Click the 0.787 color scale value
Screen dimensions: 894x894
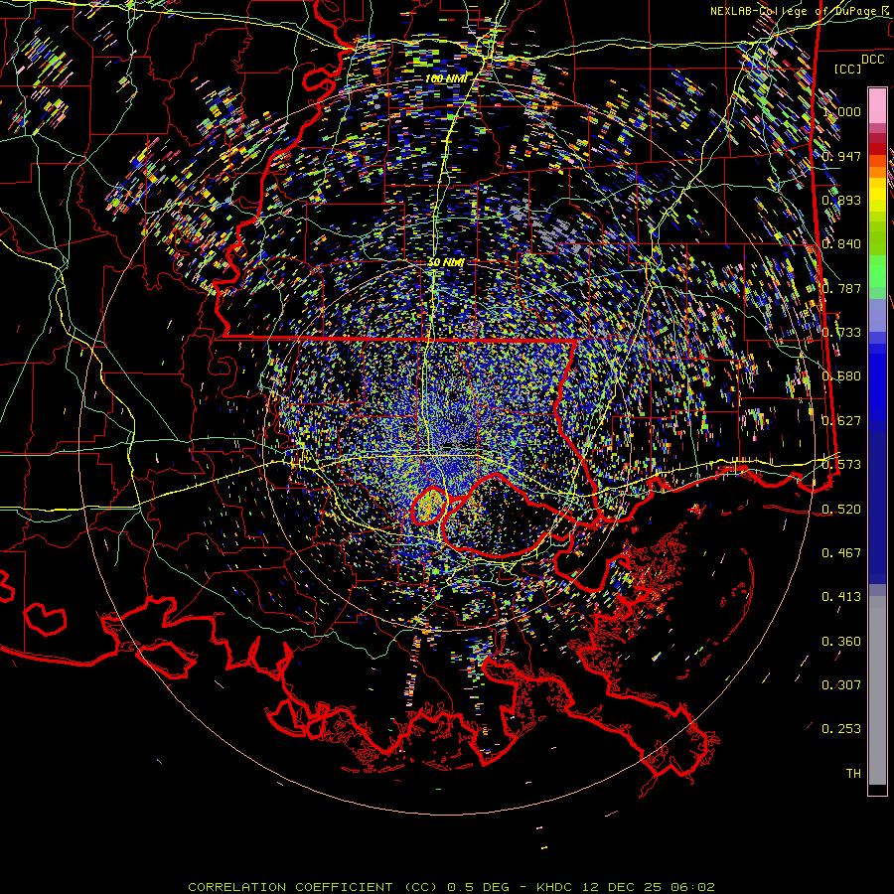841,288
